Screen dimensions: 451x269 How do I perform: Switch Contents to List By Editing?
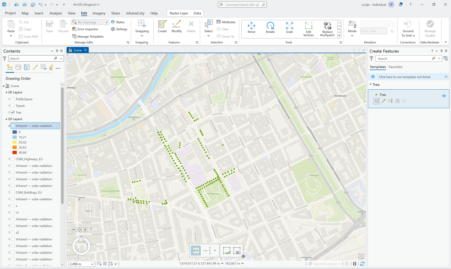coord(35,68)
